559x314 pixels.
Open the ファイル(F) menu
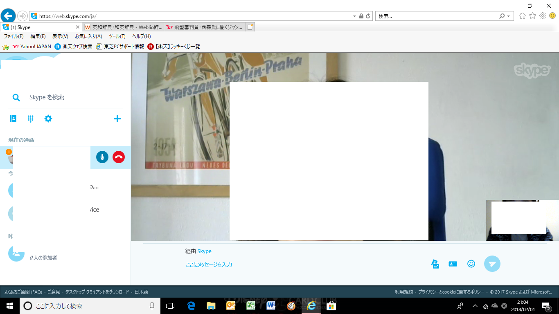point(14,36)
